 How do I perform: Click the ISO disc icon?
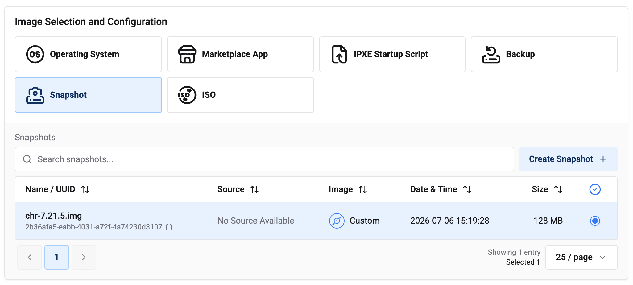click(x=187, y=95)
